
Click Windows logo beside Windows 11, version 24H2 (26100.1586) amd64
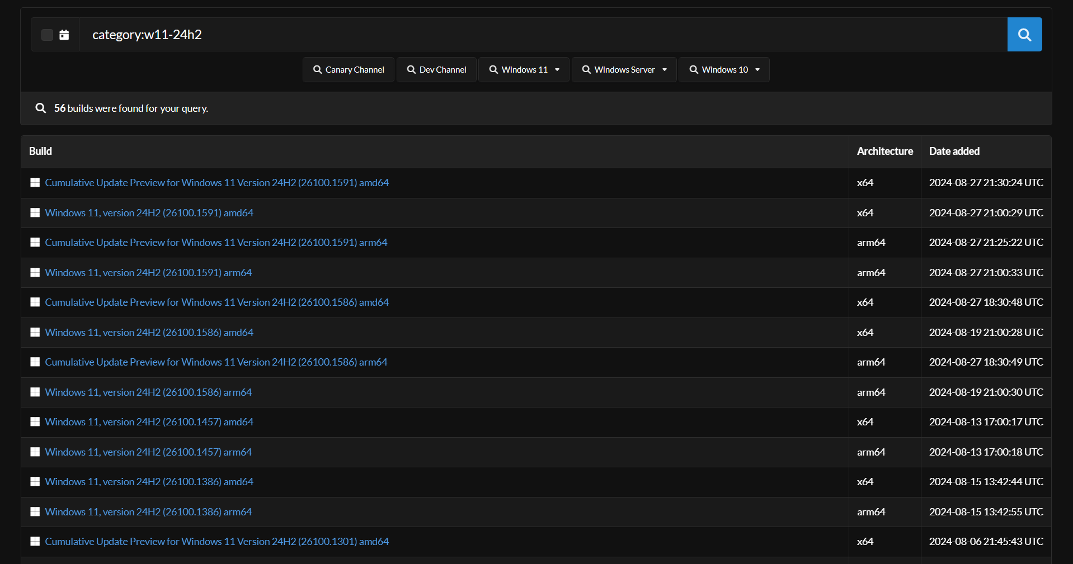tap(35, 333)
